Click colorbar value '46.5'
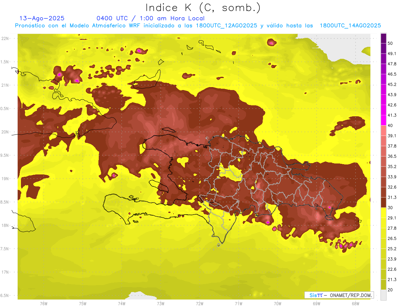This screenshot has width=399, height=308. click(x=392, y=74)
